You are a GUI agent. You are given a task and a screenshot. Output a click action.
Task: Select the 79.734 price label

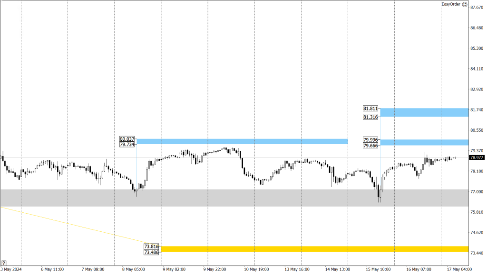click(127, 145)
